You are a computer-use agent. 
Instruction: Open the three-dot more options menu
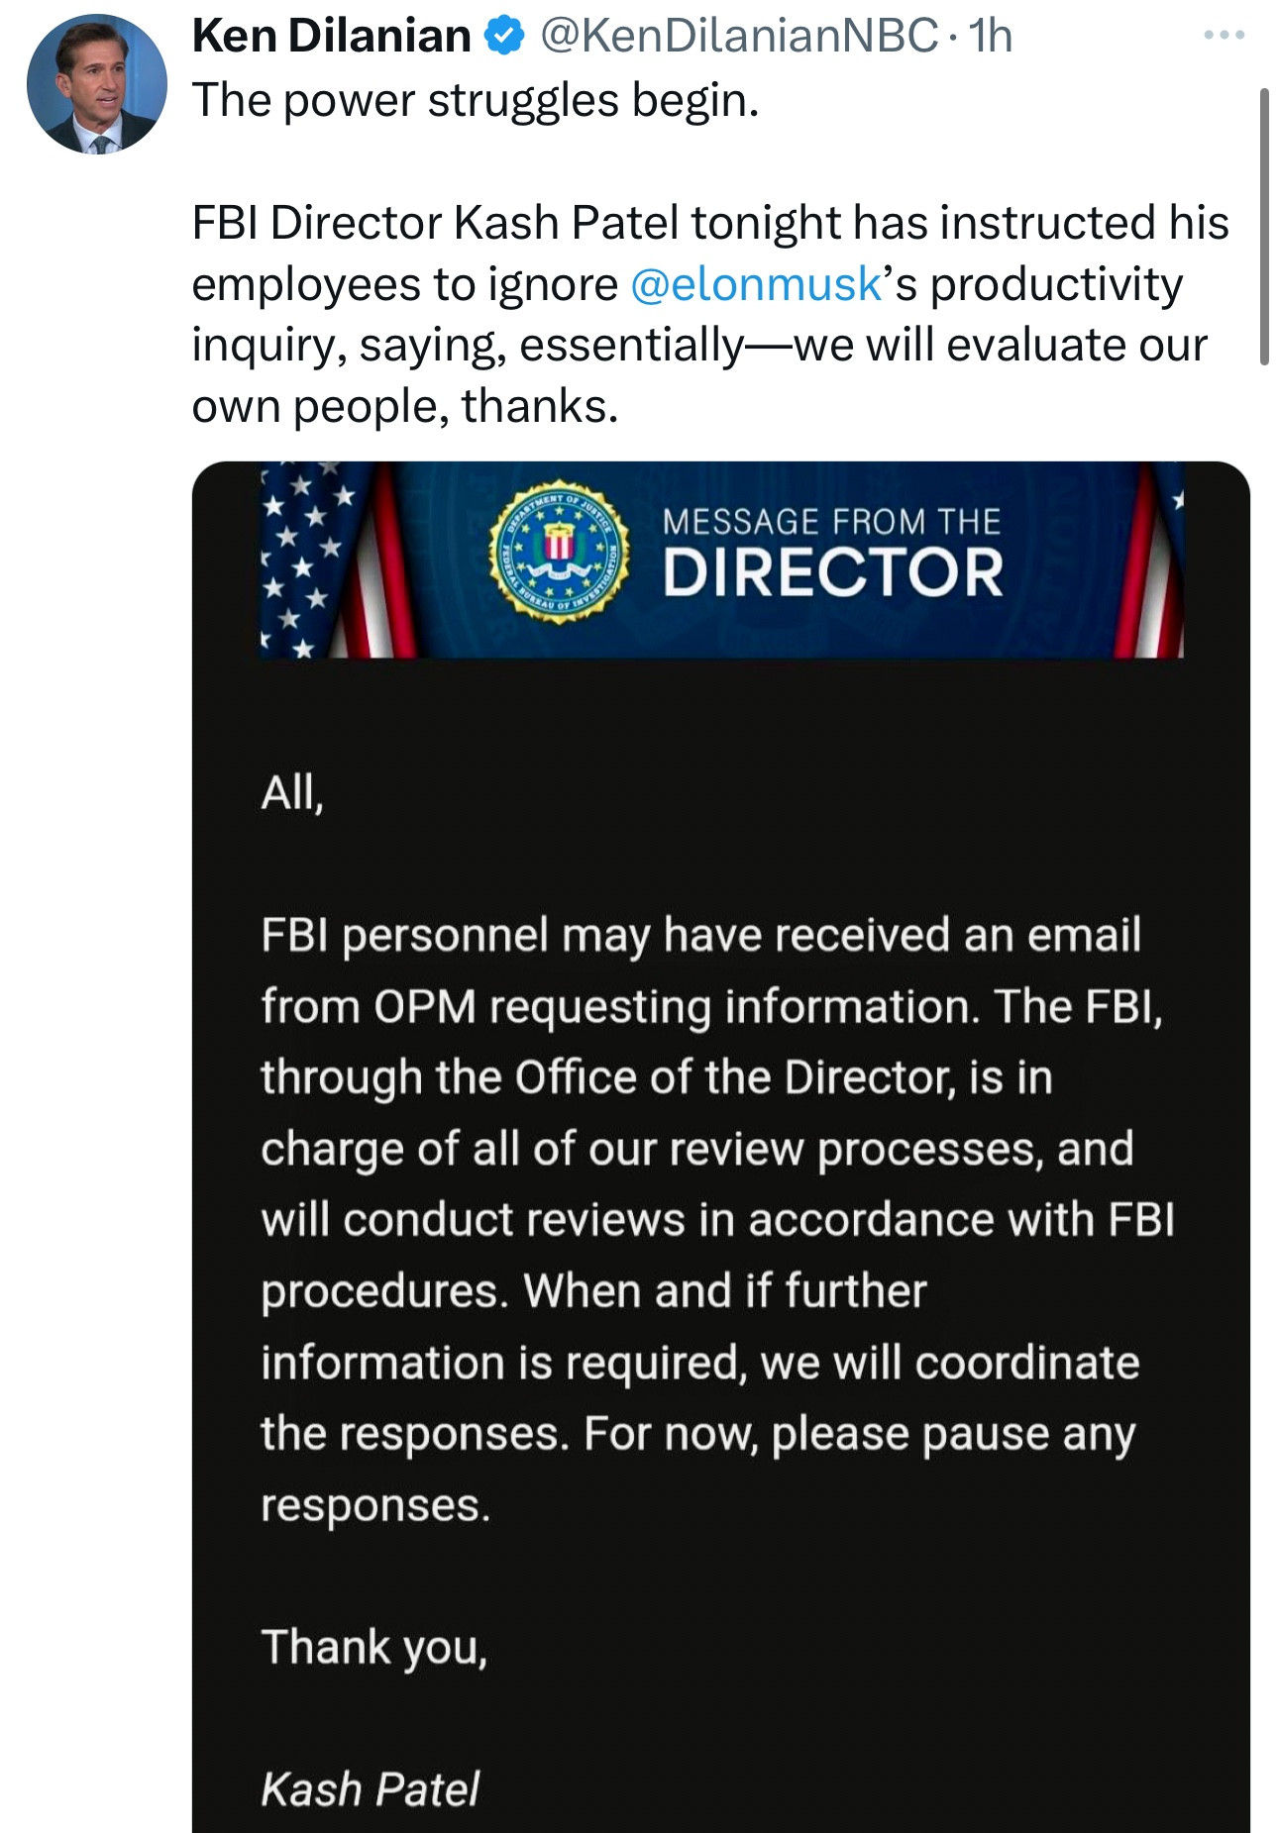coord(1225,36)
